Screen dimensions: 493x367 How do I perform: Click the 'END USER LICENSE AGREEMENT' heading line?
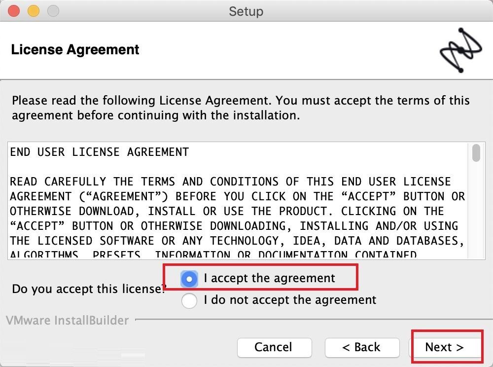(x=100, y=152)
